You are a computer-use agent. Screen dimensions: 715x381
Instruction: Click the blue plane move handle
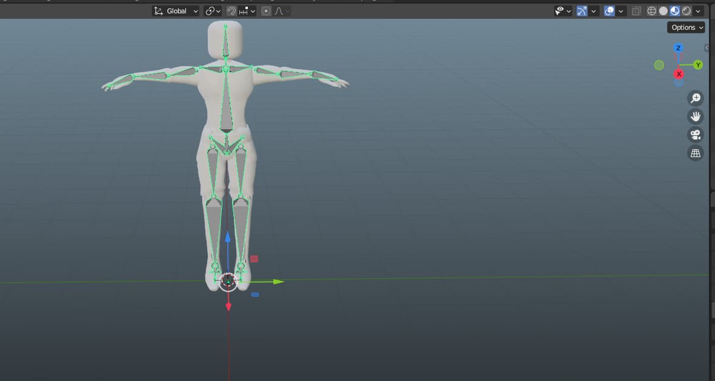coord(255,294)
